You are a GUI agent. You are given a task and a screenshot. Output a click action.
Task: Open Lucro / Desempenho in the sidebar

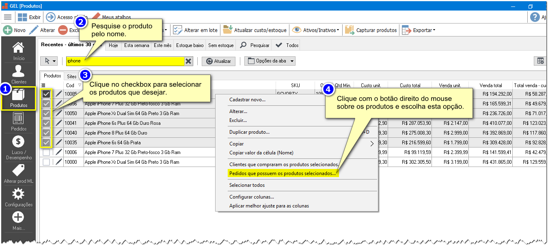[x=19, y=148]
